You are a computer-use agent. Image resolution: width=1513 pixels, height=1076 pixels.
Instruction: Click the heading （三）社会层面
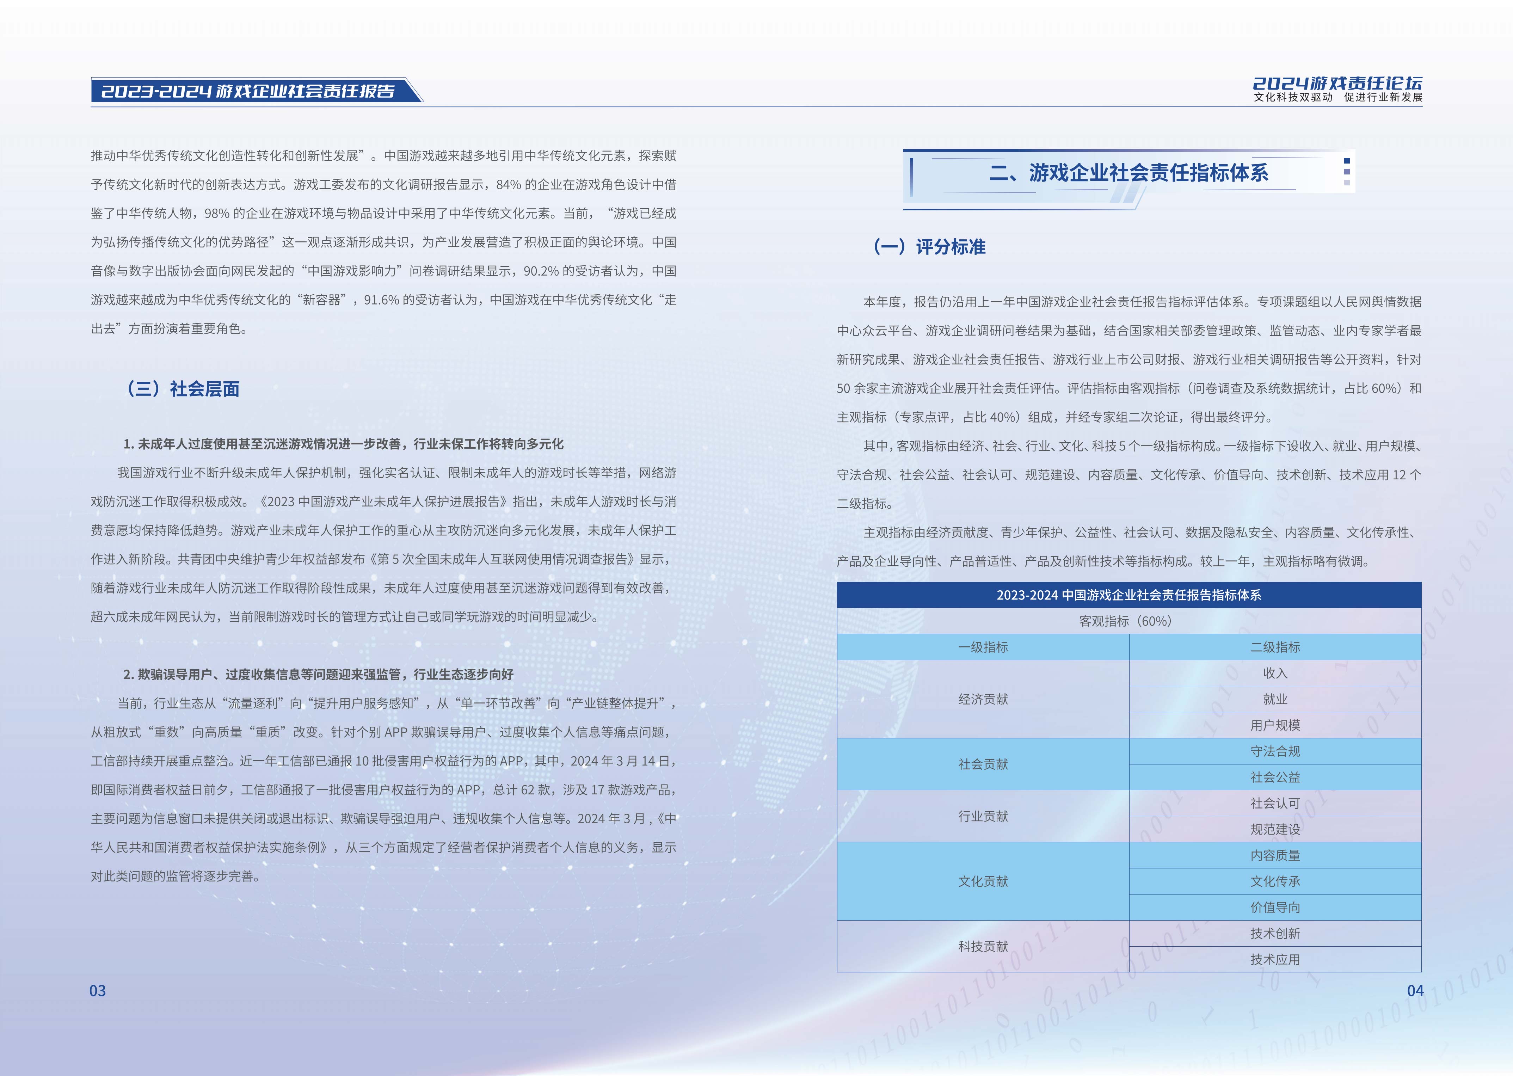(x=182, y=389)
